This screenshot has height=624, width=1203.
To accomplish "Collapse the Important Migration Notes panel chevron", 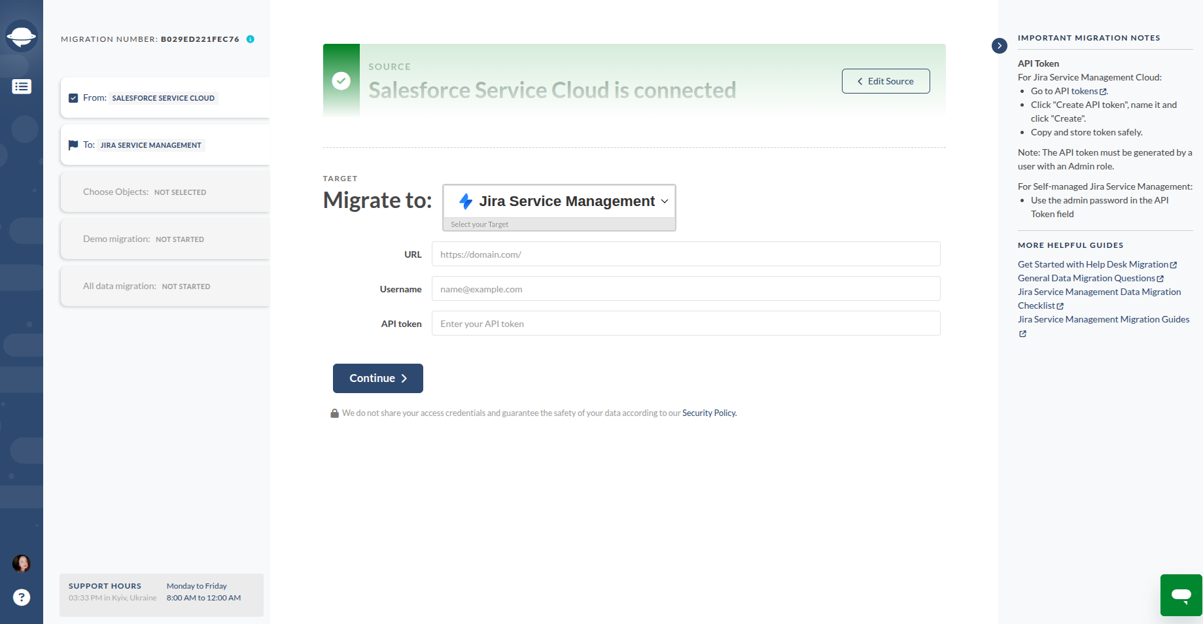I will pyautogui.click(x=999, y=46).
